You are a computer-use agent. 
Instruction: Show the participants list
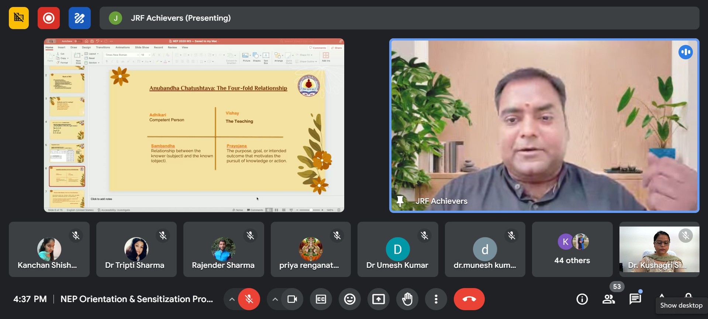point(609,299)
